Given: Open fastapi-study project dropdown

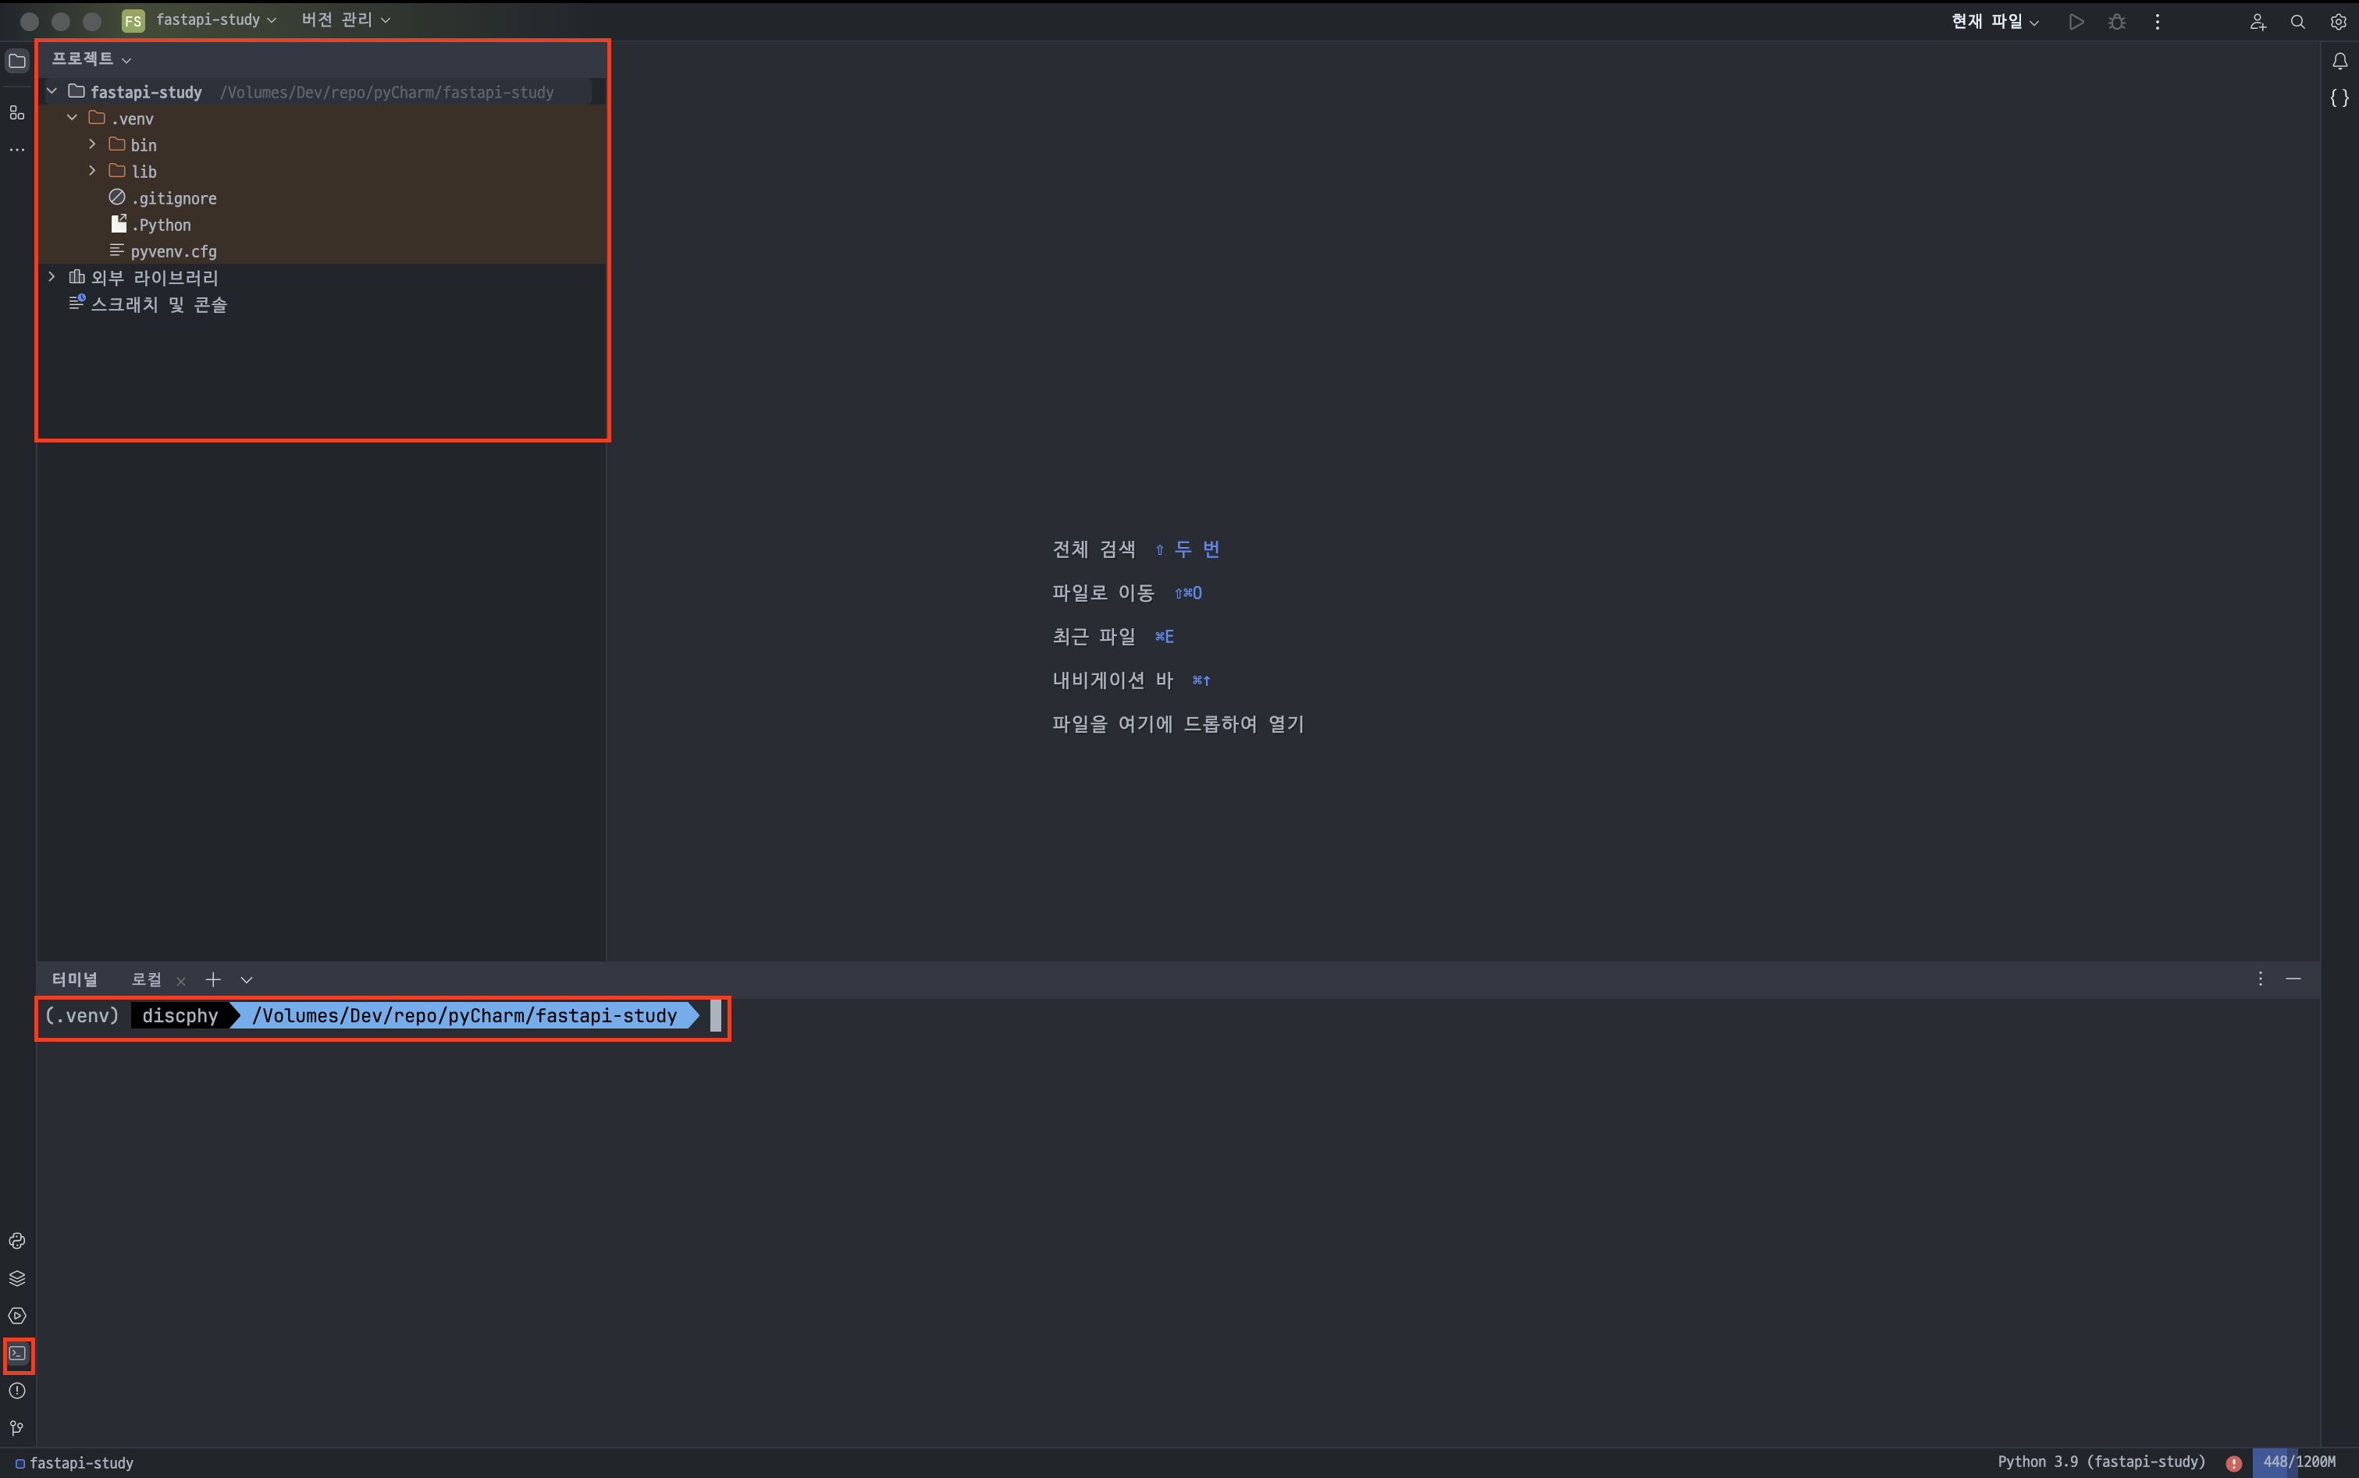Looking at the screenshot, I should (x=216, y=20).
